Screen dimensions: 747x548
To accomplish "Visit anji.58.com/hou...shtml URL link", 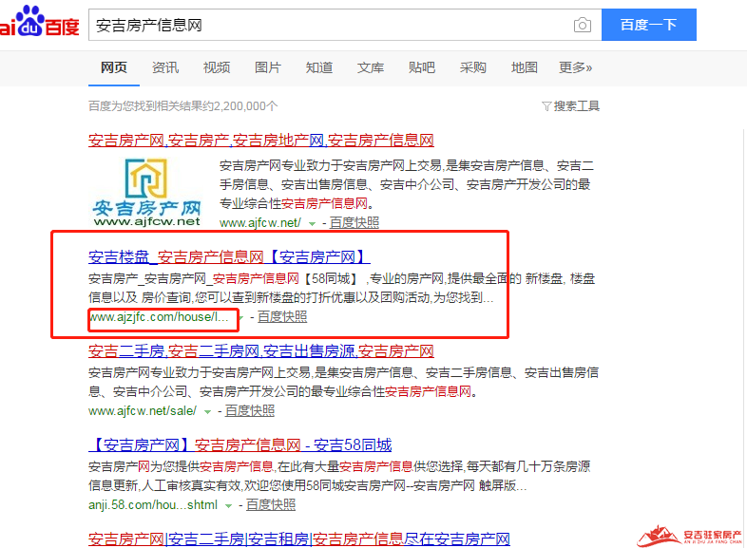I will tap(153, 504).
